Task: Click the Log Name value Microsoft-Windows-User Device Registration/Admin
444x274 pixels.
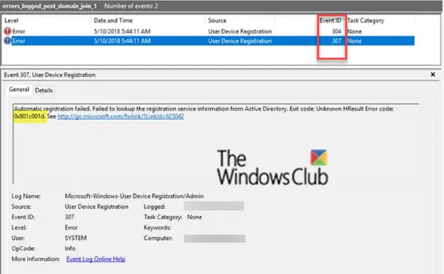Action: [x=134, y=196]
